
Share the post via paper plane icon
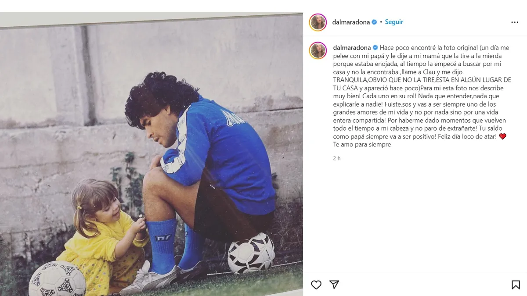coord(334,285)
